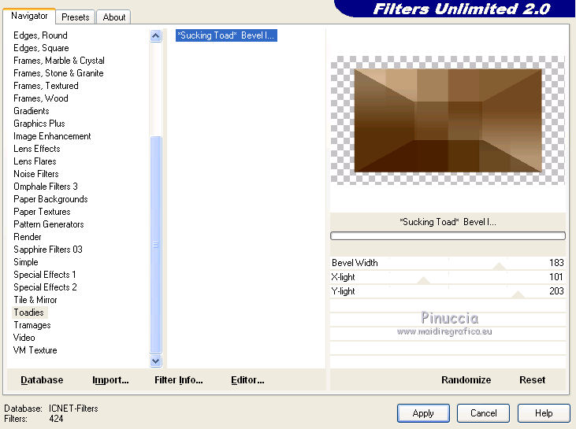The width and height of the screenshot is (576, 429).
Task: Select Video category
Action: [24, 338]
